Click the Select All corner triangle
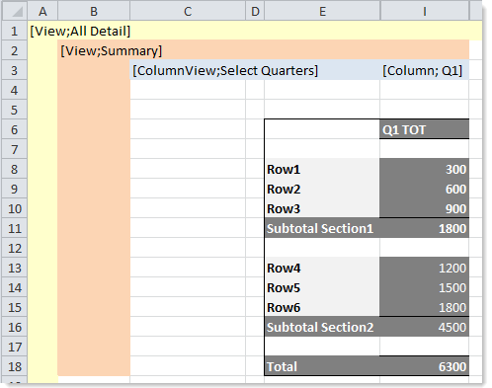Screen dimensions: 492x388 tap(15, 12)
